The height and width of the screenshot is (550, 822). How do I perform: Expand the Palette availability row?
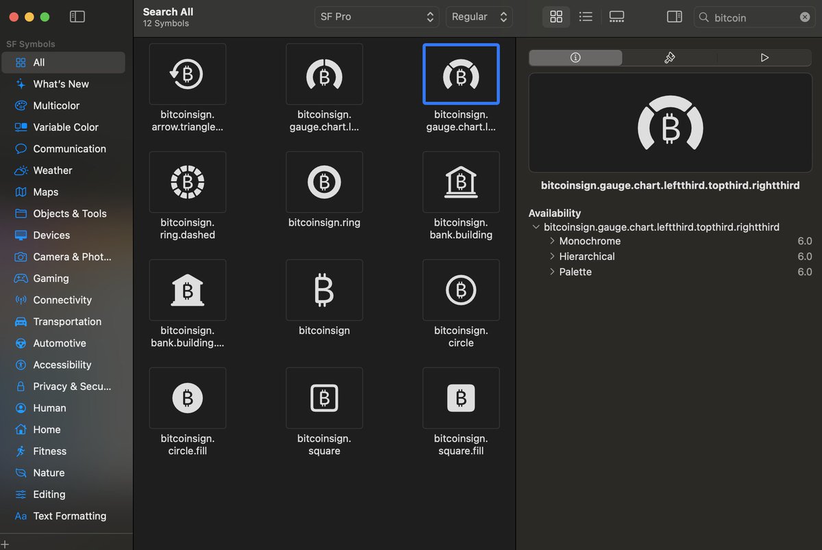552,272
